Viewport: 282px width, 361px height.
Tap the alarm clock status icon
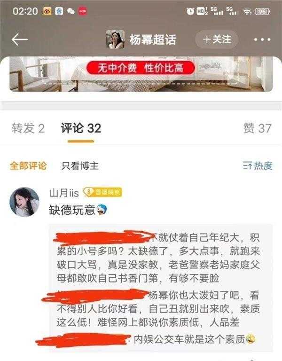190,11
